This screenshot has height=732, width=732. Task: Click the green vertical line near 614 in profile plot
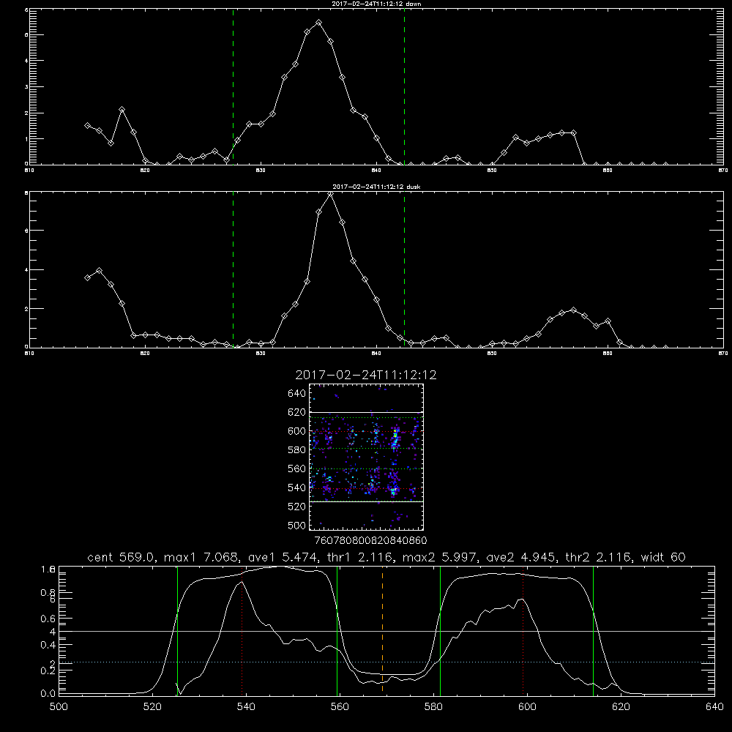(594, 631)
